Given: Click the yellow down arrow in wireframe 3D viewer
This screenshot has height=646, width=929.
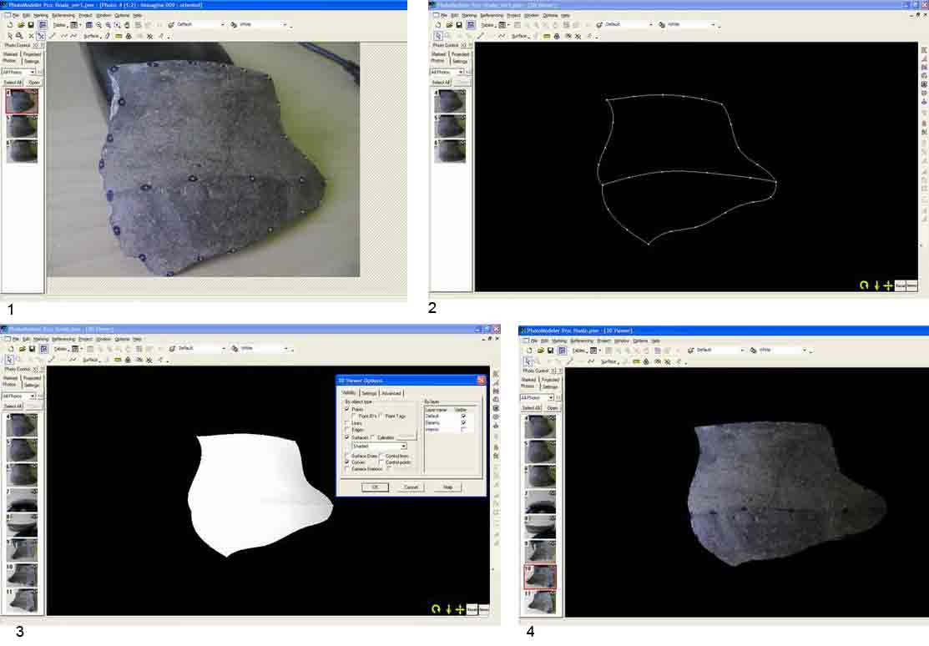Looking at the screenshot, I should pyautogui.click(x=876, y=285).
